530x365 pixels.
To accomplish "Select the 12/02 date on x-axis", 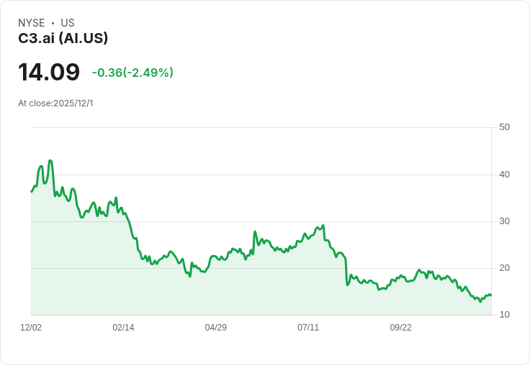I will (x=31, y=328).
